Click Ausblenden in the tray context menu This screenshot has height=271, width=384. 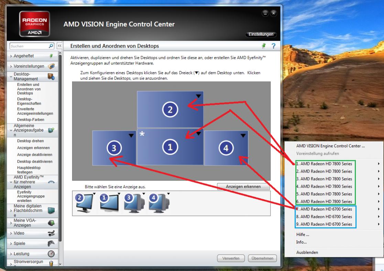click(x=307, y=252)
